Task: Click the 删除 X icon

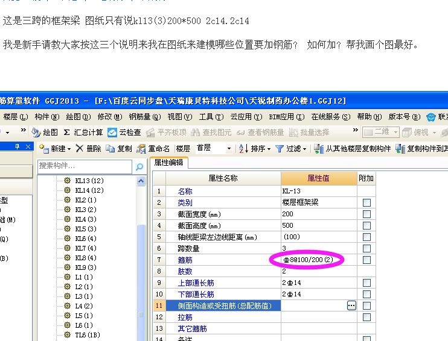Action: click(x=80, y=148)
